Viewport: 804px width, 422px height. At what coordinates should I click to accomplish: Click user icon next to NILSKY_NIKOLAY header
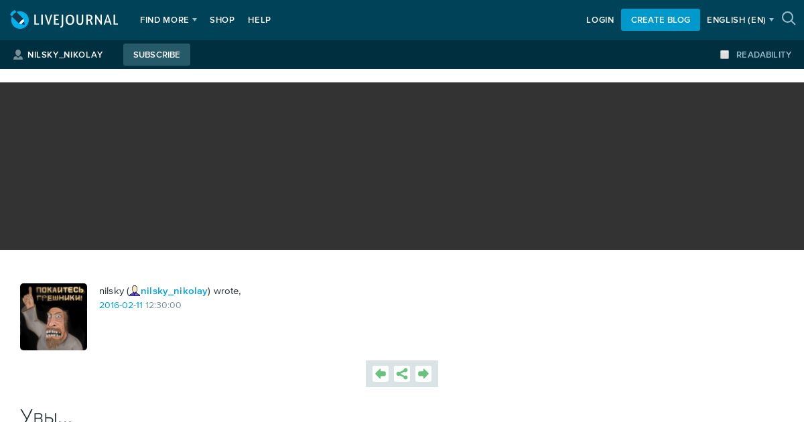click(x=18, y=55)
